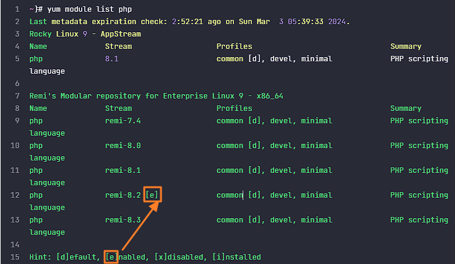The height and width of the screenshot is (264, 455).
Task: Click line number 1 in the gutter
Action: pyautogui.click(x=18, y=9)
